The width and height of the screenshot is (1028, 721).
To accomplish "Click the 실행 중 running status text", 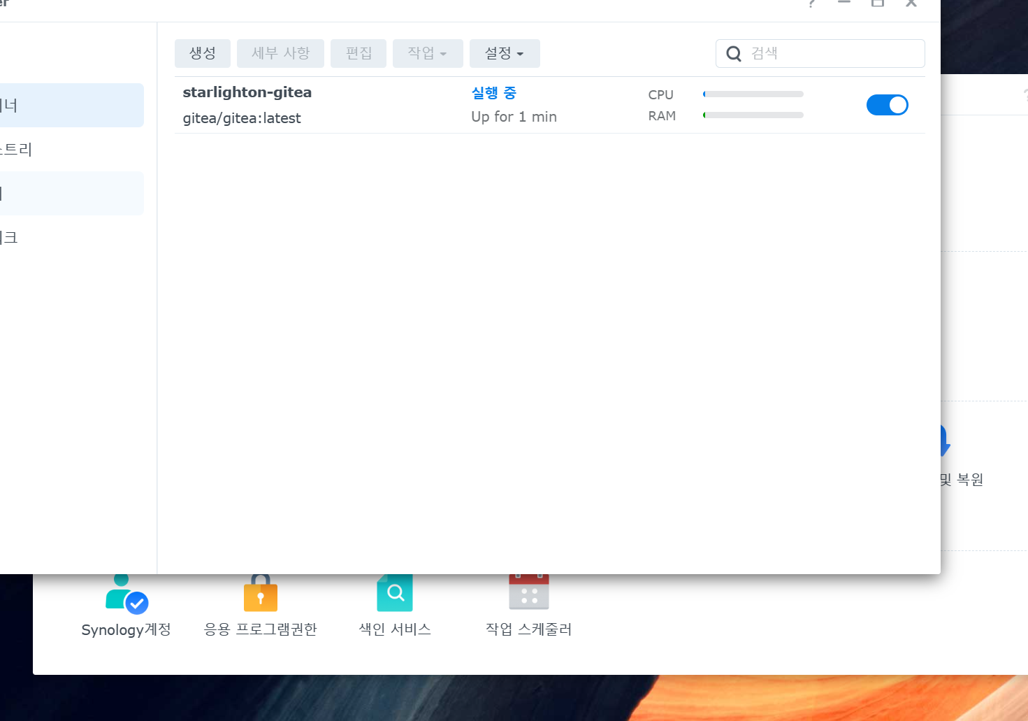I will point(494,92).
